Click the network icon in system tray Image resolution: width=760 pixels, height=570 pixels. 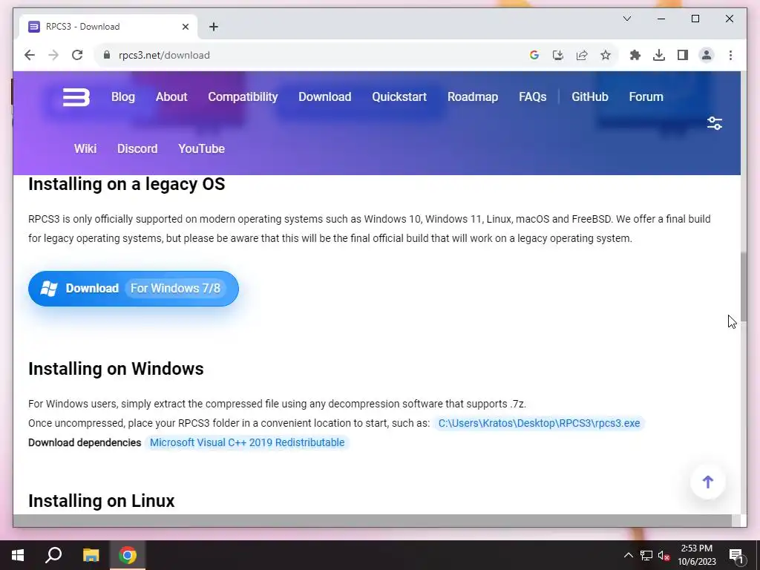(x=646, y=555)
